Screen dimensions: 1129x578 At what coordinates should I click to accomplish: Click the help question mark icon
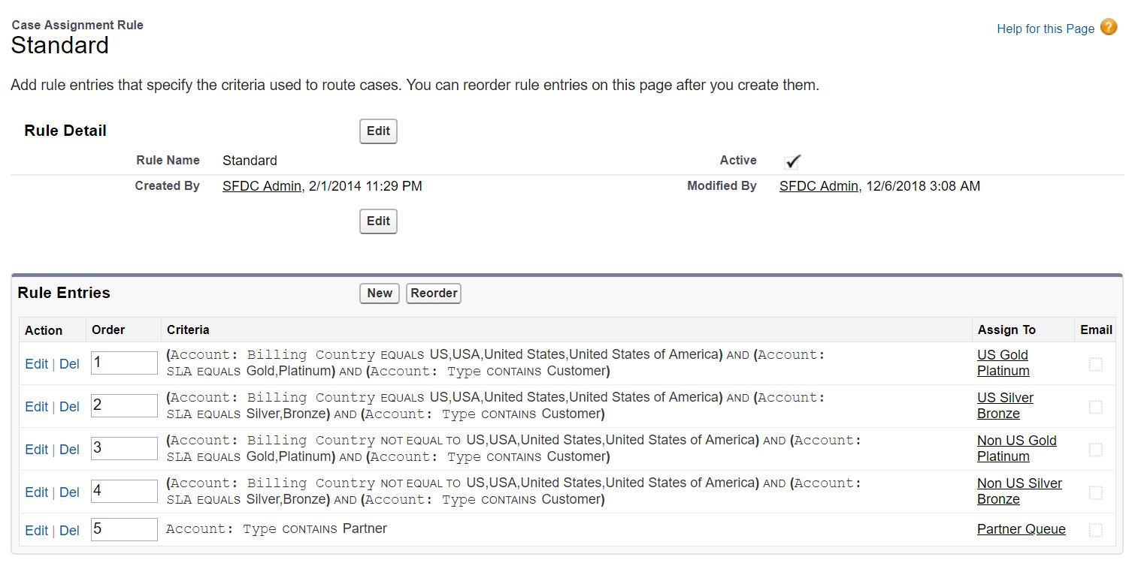pyautogui.click(x=1108, y=28)
